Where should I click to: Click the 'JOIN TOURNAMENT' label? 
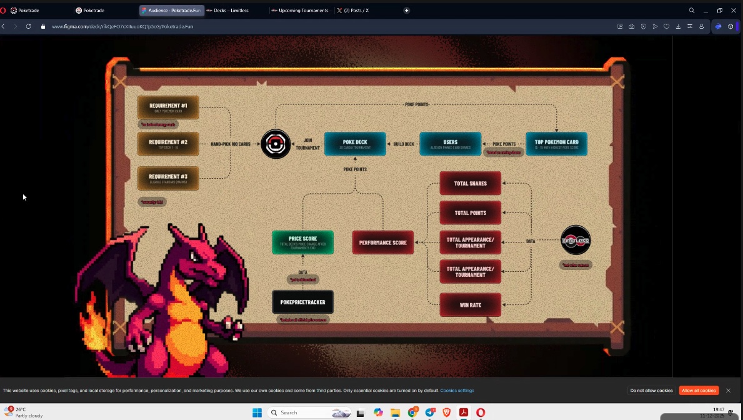pyautogui.click(x=308, y=144)
